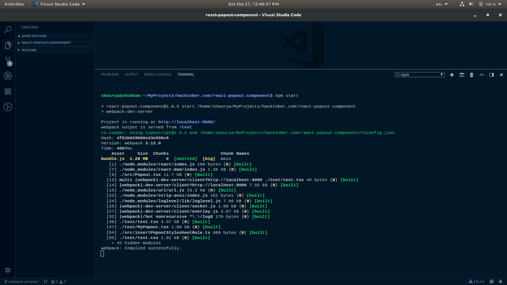Screen dimensions: 507x285
Task: Click the './src/Popout.tsx' module line
Action: (161, 174)
